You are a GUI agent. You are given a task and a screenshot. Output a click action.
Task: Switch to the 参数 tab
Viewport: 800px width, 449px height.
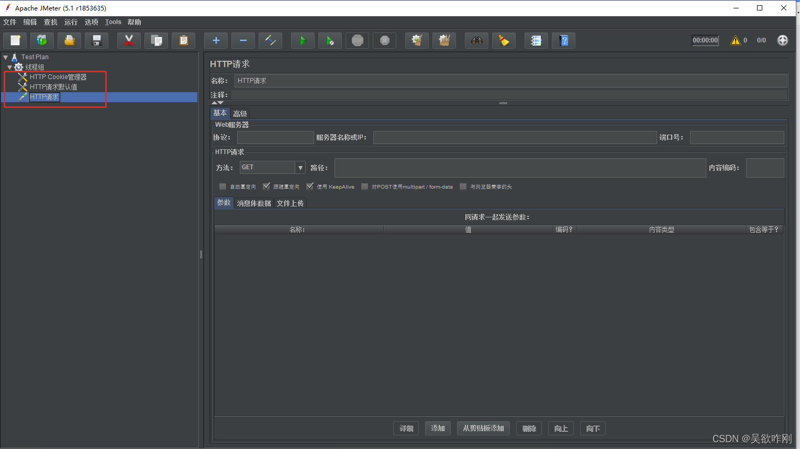tap(224, 203)
